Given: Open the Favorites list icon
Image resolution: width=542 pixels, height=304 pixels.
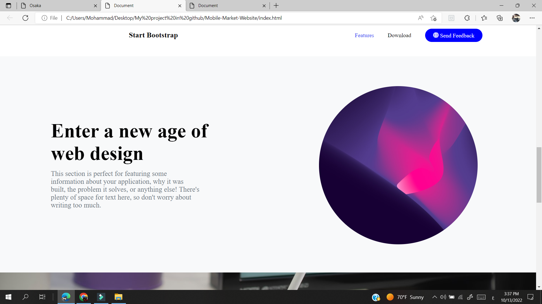Looking at the screenshot, I should pyautogui.click(x=484, y=18).
